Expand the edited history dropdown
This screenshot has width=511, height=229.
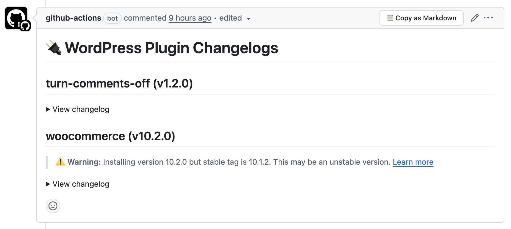(249, 19)
